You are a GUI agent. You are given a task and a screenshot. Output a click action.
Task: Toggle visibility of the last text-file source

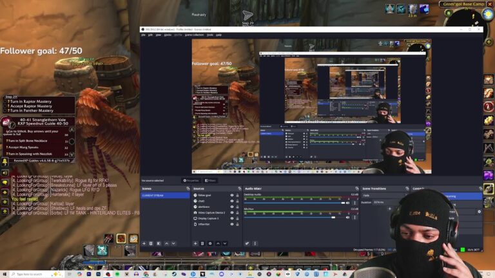(232, 224)
